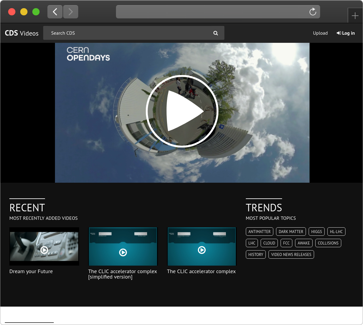
Task: Choose the HIGGS trend tag
Action: pos(316,232)
